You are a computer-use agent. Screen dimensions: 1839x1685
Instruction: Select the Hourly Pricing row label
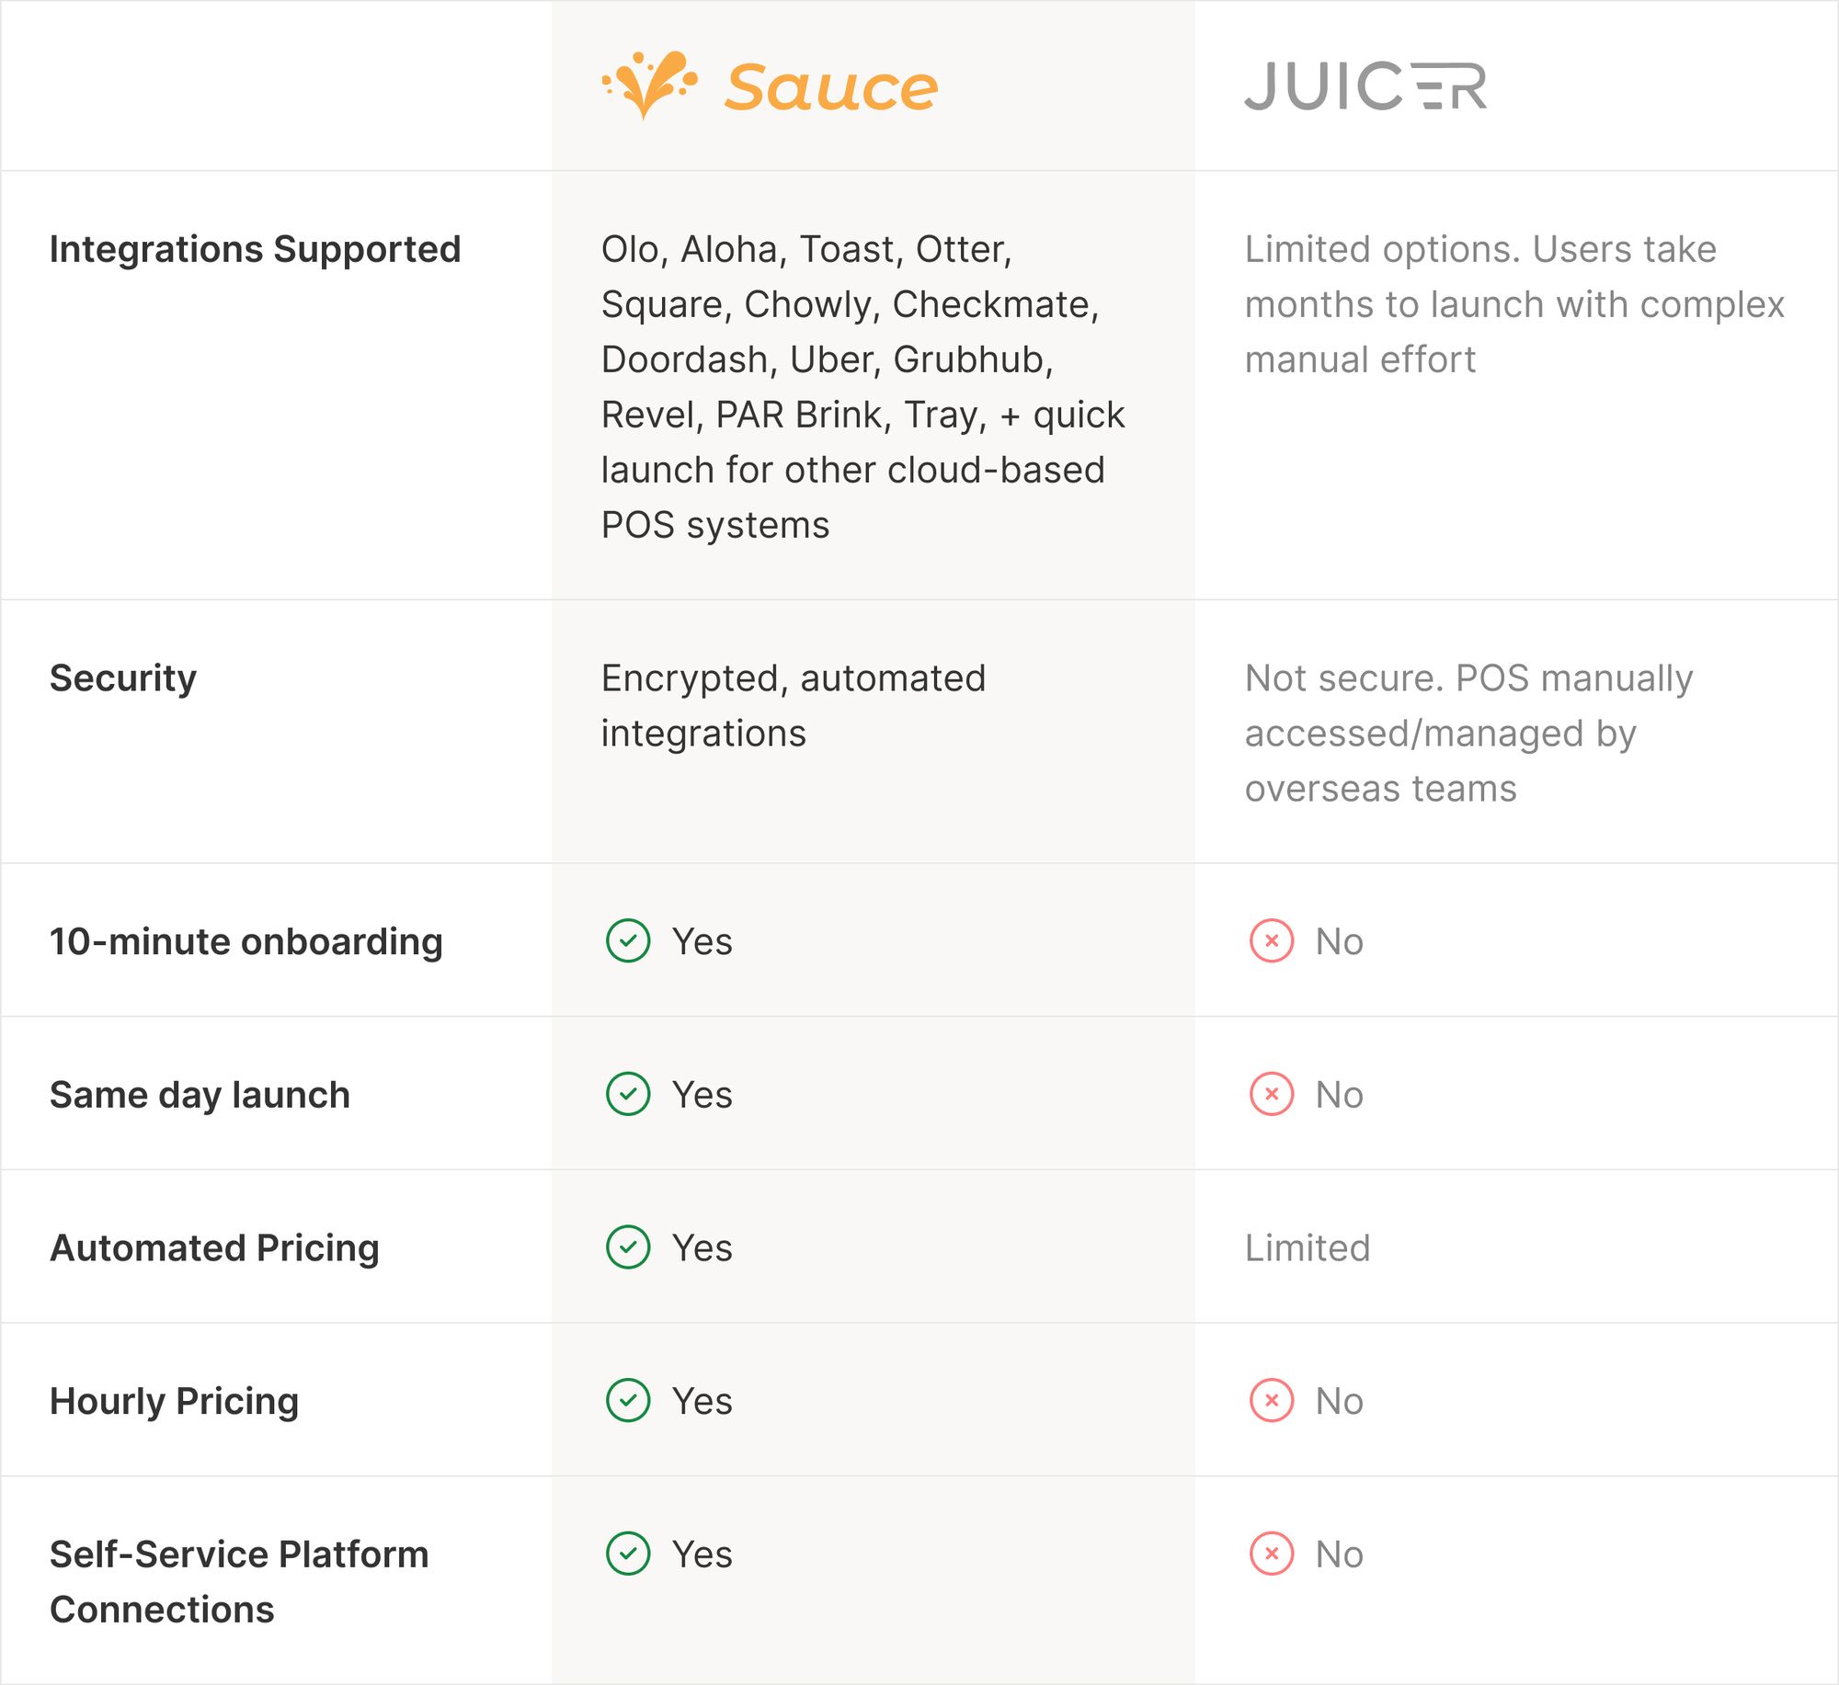pyautogui.click(x=175, y=1401)
